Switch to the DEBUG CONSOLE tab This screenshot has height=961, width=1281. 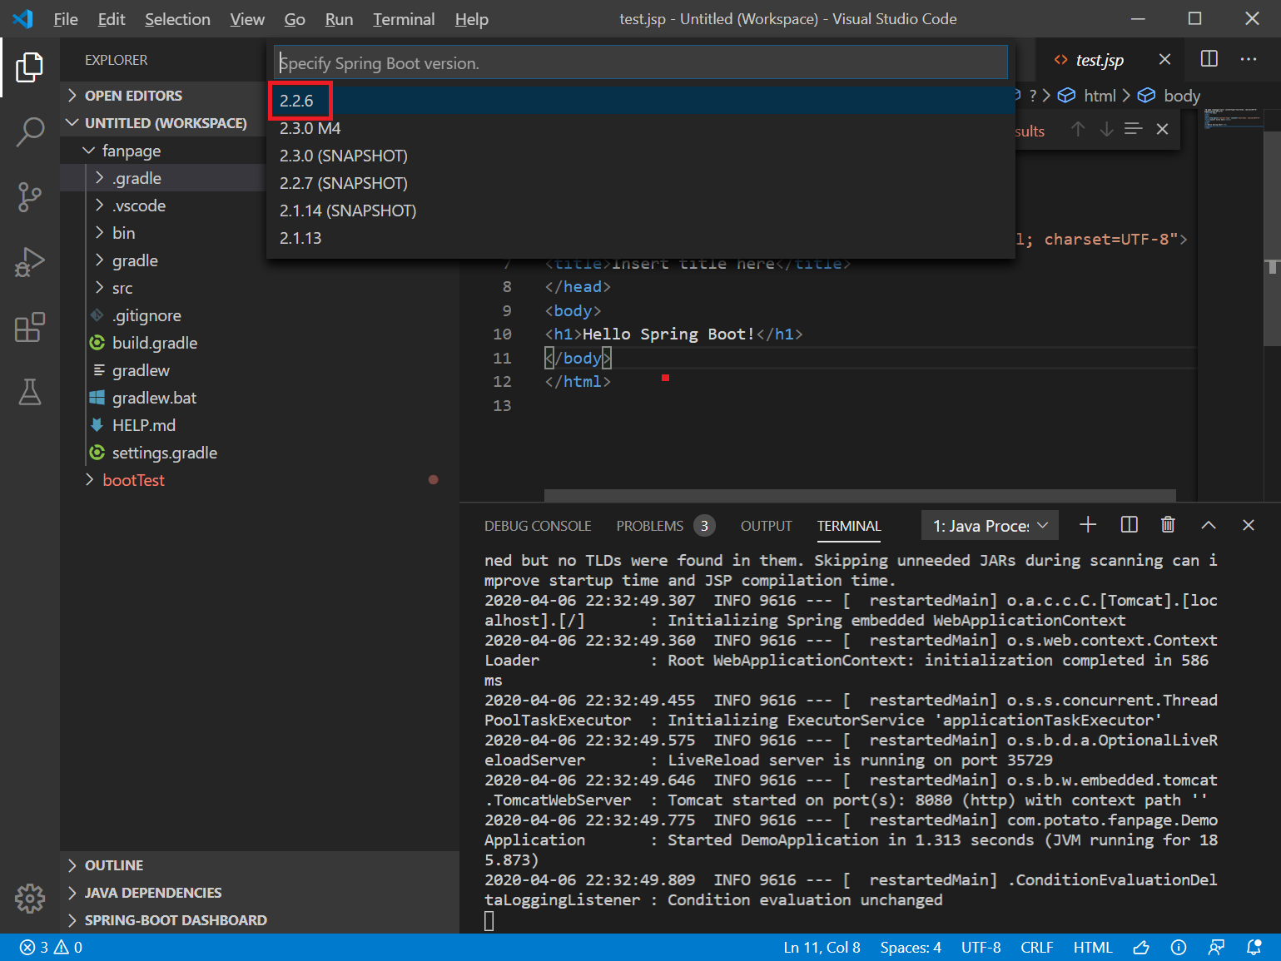coord(538,526)
